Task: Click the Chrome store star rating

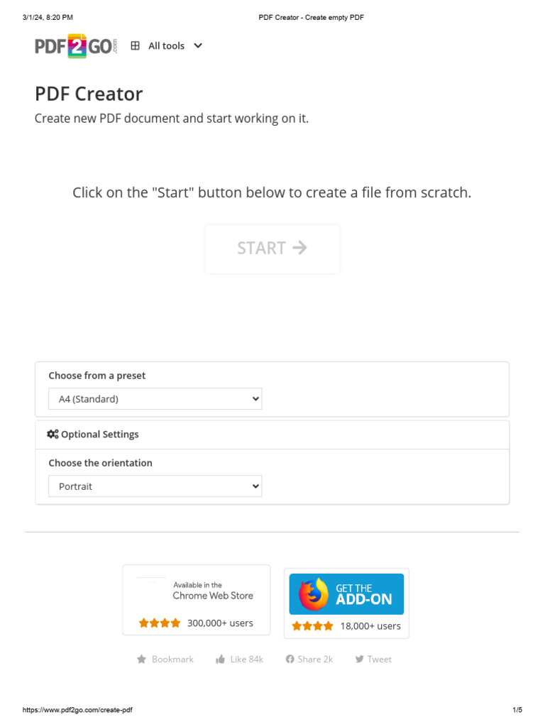Action: 160,623
